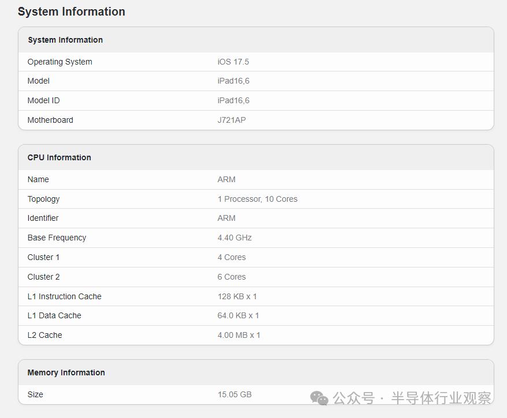Click the L2 Cache row label
Screen dimensions: 507x418
45,335
